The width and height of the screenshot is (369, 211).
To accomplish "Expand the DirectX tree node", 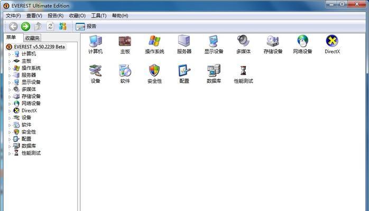I will coord(10,111).
